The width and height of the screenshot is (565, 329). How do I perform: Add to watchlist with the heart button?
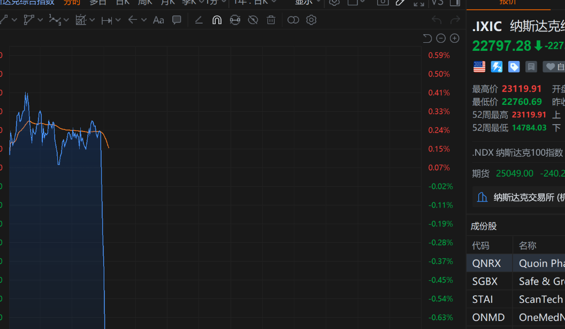554,67
